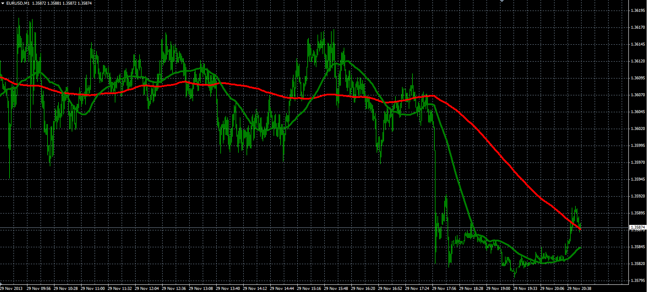The image size is (647, 292).
Task: Click the 29 Nov 16:20 time label
Action: pyautogui.click(x=363, y=289)
